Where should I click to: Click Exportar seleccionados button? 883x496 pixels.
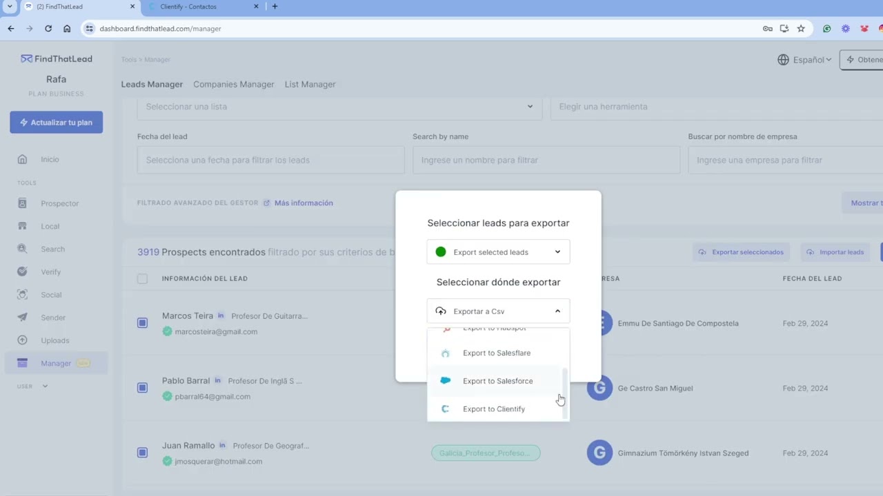(742, 252)
